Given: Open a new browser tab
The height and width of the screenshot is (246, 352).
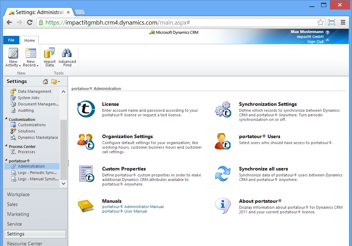Looking at the screenshot, I should click(x=80, y=12).
